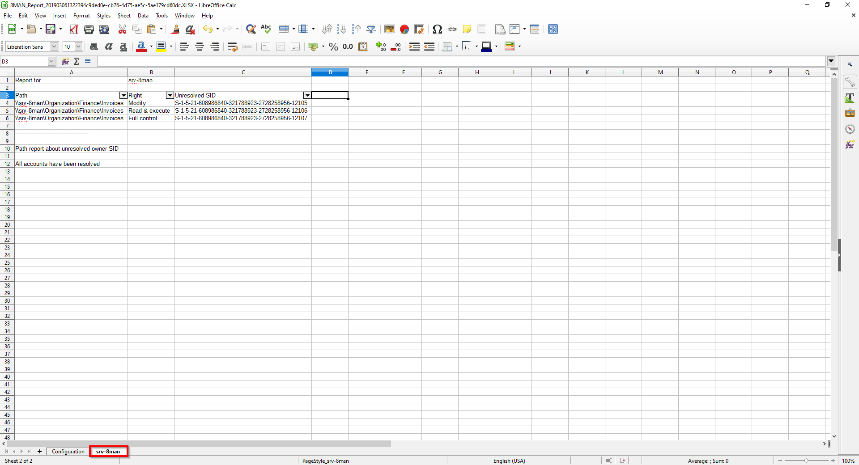The width and height of the screenshot is (859, 465).
Task: Click the Sum sigma button in the formula bar
Action: pyautogui.click(x=77, y=61)
